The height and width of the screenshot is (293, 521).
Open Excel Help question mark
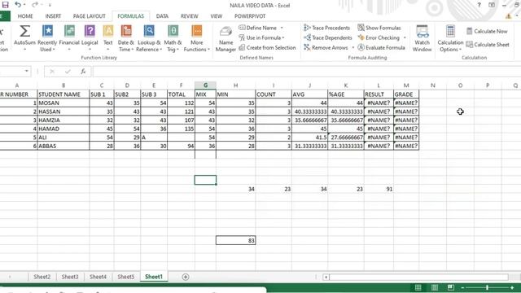point(479,5)
